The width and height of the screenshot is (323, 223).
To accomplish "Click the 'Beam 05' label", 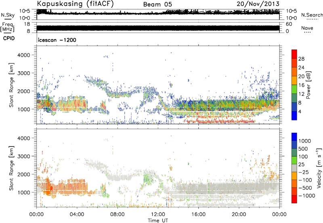I will pyautogui.click(x=157, y=4).
